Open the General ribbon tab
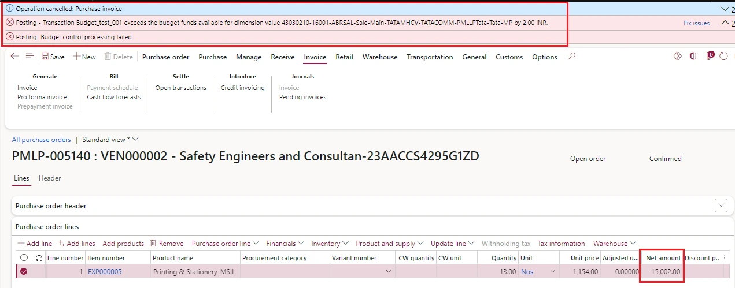 474,57
